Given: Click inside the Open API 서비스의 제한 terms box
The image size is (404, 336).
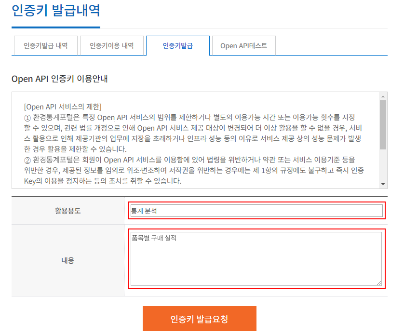Looking at the screenshot, I should click(x=193, y=140).
